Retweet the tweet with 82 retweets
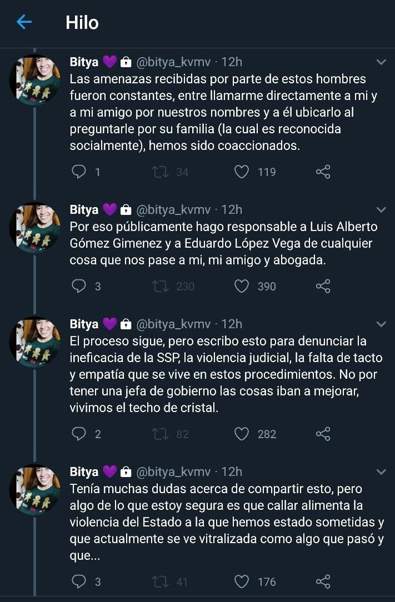 pos(161,434)
